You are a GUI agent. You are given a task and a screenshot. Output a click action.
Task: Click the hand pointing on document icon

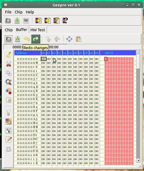pyautogui.click(x=9, y=100)
